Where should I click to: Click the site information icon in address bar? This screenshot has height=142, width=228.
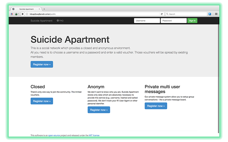[27, 14]
